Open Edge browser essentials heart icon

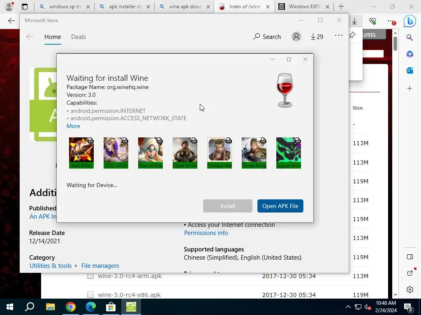coord(372,21)
